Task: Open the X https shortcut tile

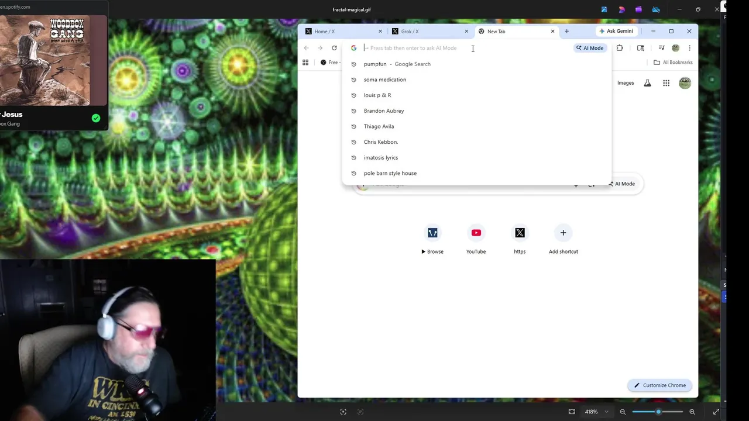Action: pyautogui.click(x=520, y=239)
